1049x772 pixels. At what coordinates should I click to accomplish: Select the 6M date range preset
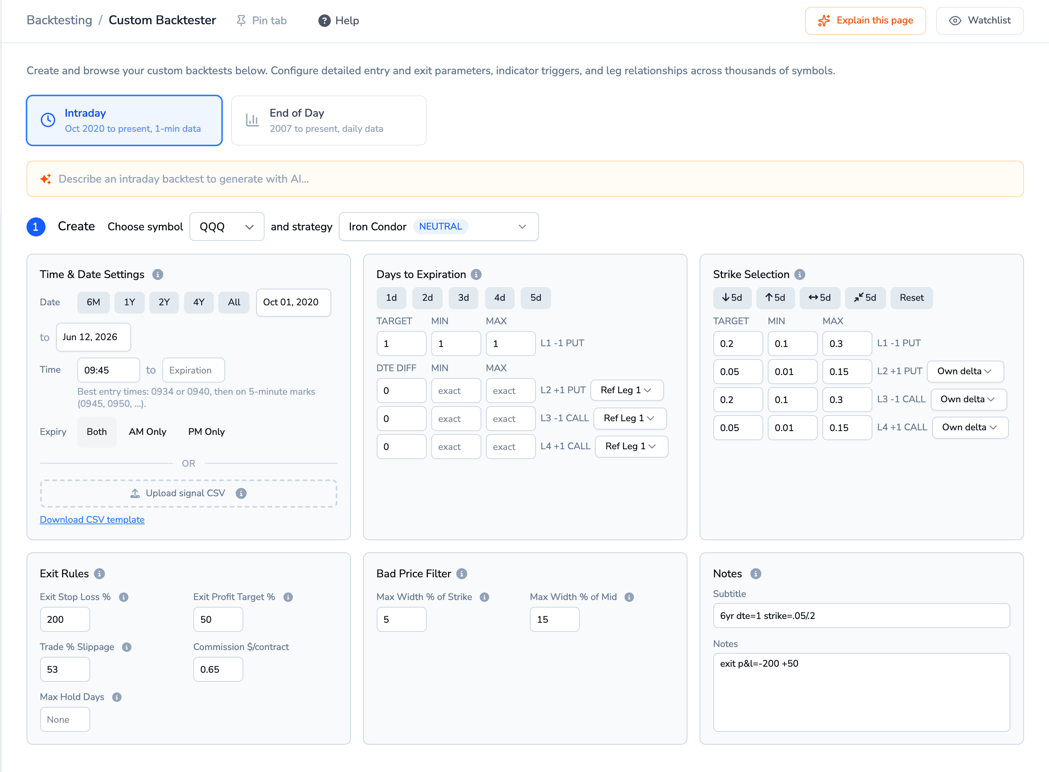[94, 303]
